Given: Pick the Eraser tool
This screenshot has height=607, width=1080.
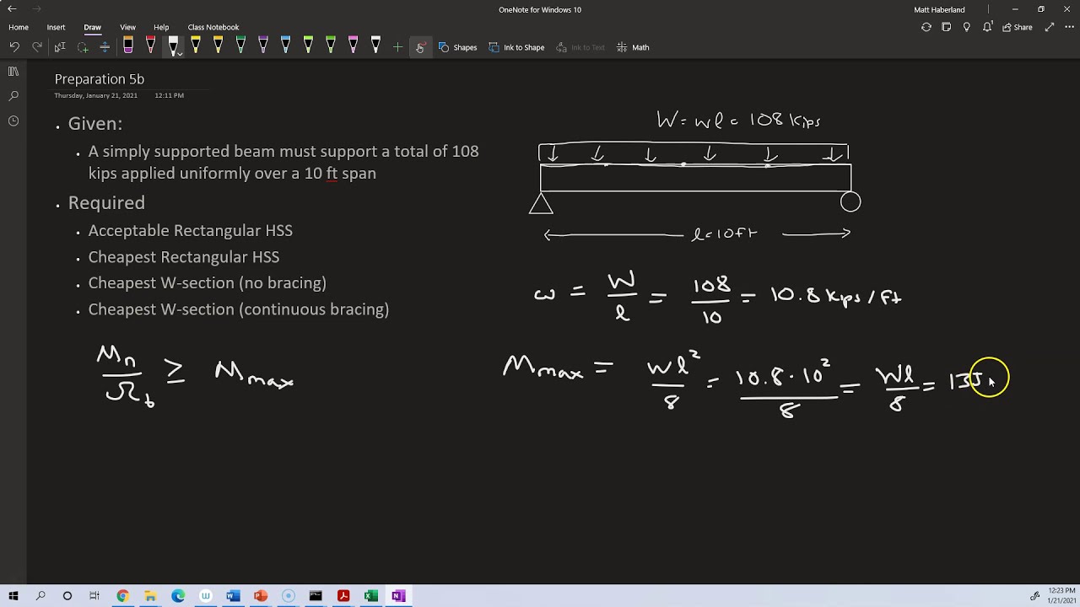Looking at the screenshot, I should 128,46.
